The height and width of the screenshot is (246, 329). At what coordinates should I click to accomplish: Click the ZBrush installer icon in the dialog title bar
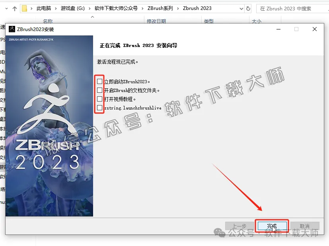(12, 29)
